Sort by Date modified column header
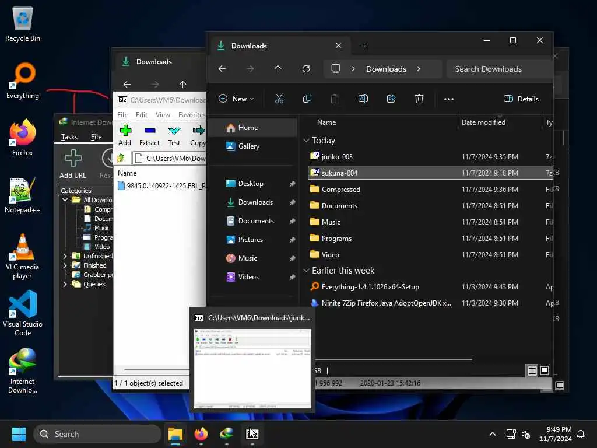The height and width of the screenshot is (448, 597). [483, 123]
